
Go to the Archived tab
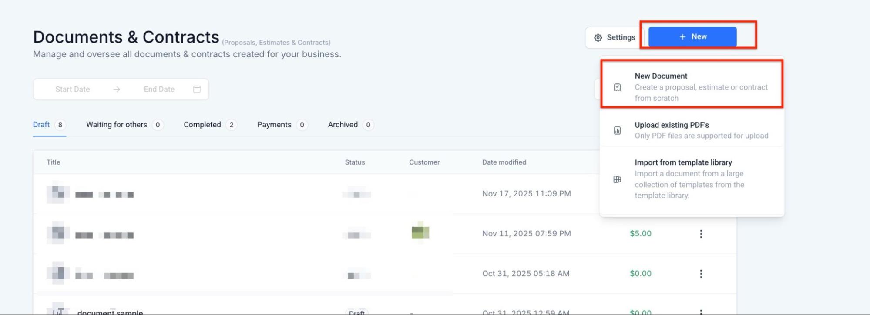tap(343, 125)
